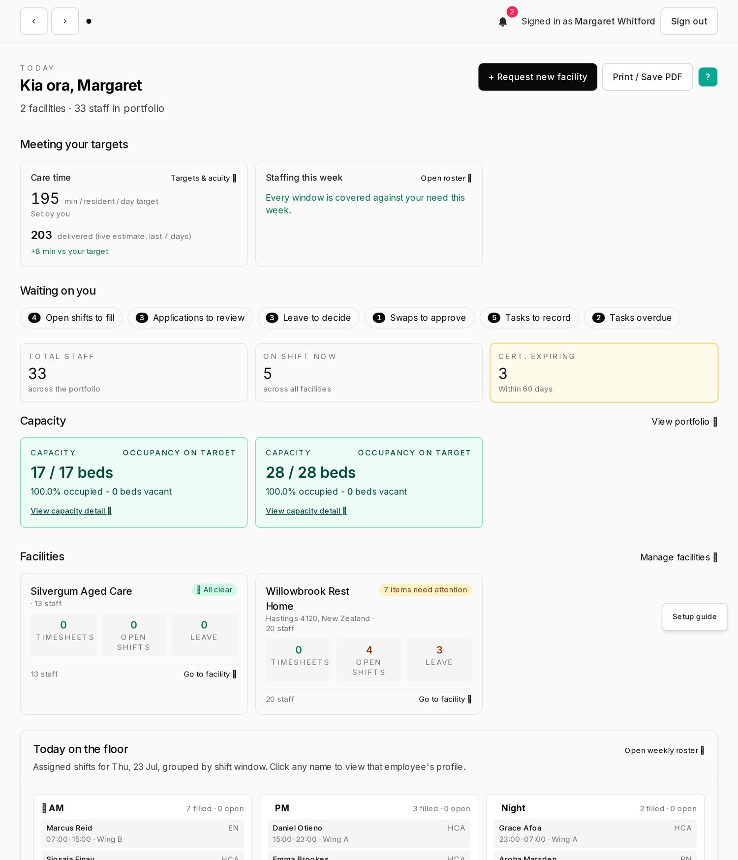Click Signed in as Margaret Whitford text
738x860 pixels.
coord(588,21)
